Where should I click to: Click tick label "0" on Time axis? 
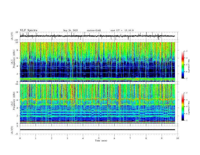pos(20,138)
